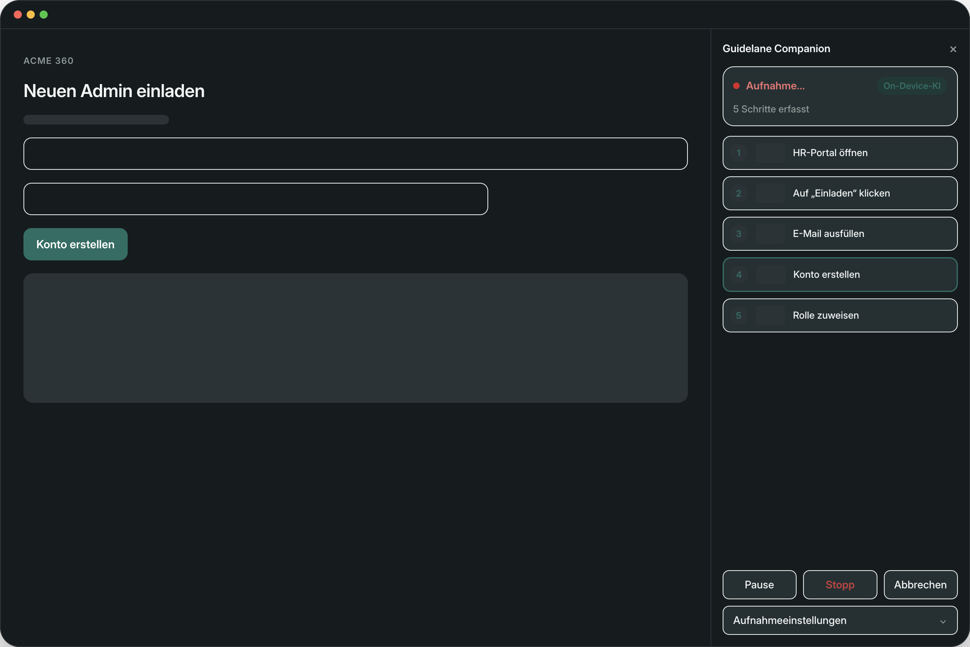Close the Guidelane Companion panel
The width and height of the screenshot is (970, 647).
(953, 49)
